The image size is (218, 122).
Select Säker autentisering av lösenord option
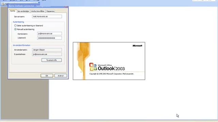pos(29,26)
